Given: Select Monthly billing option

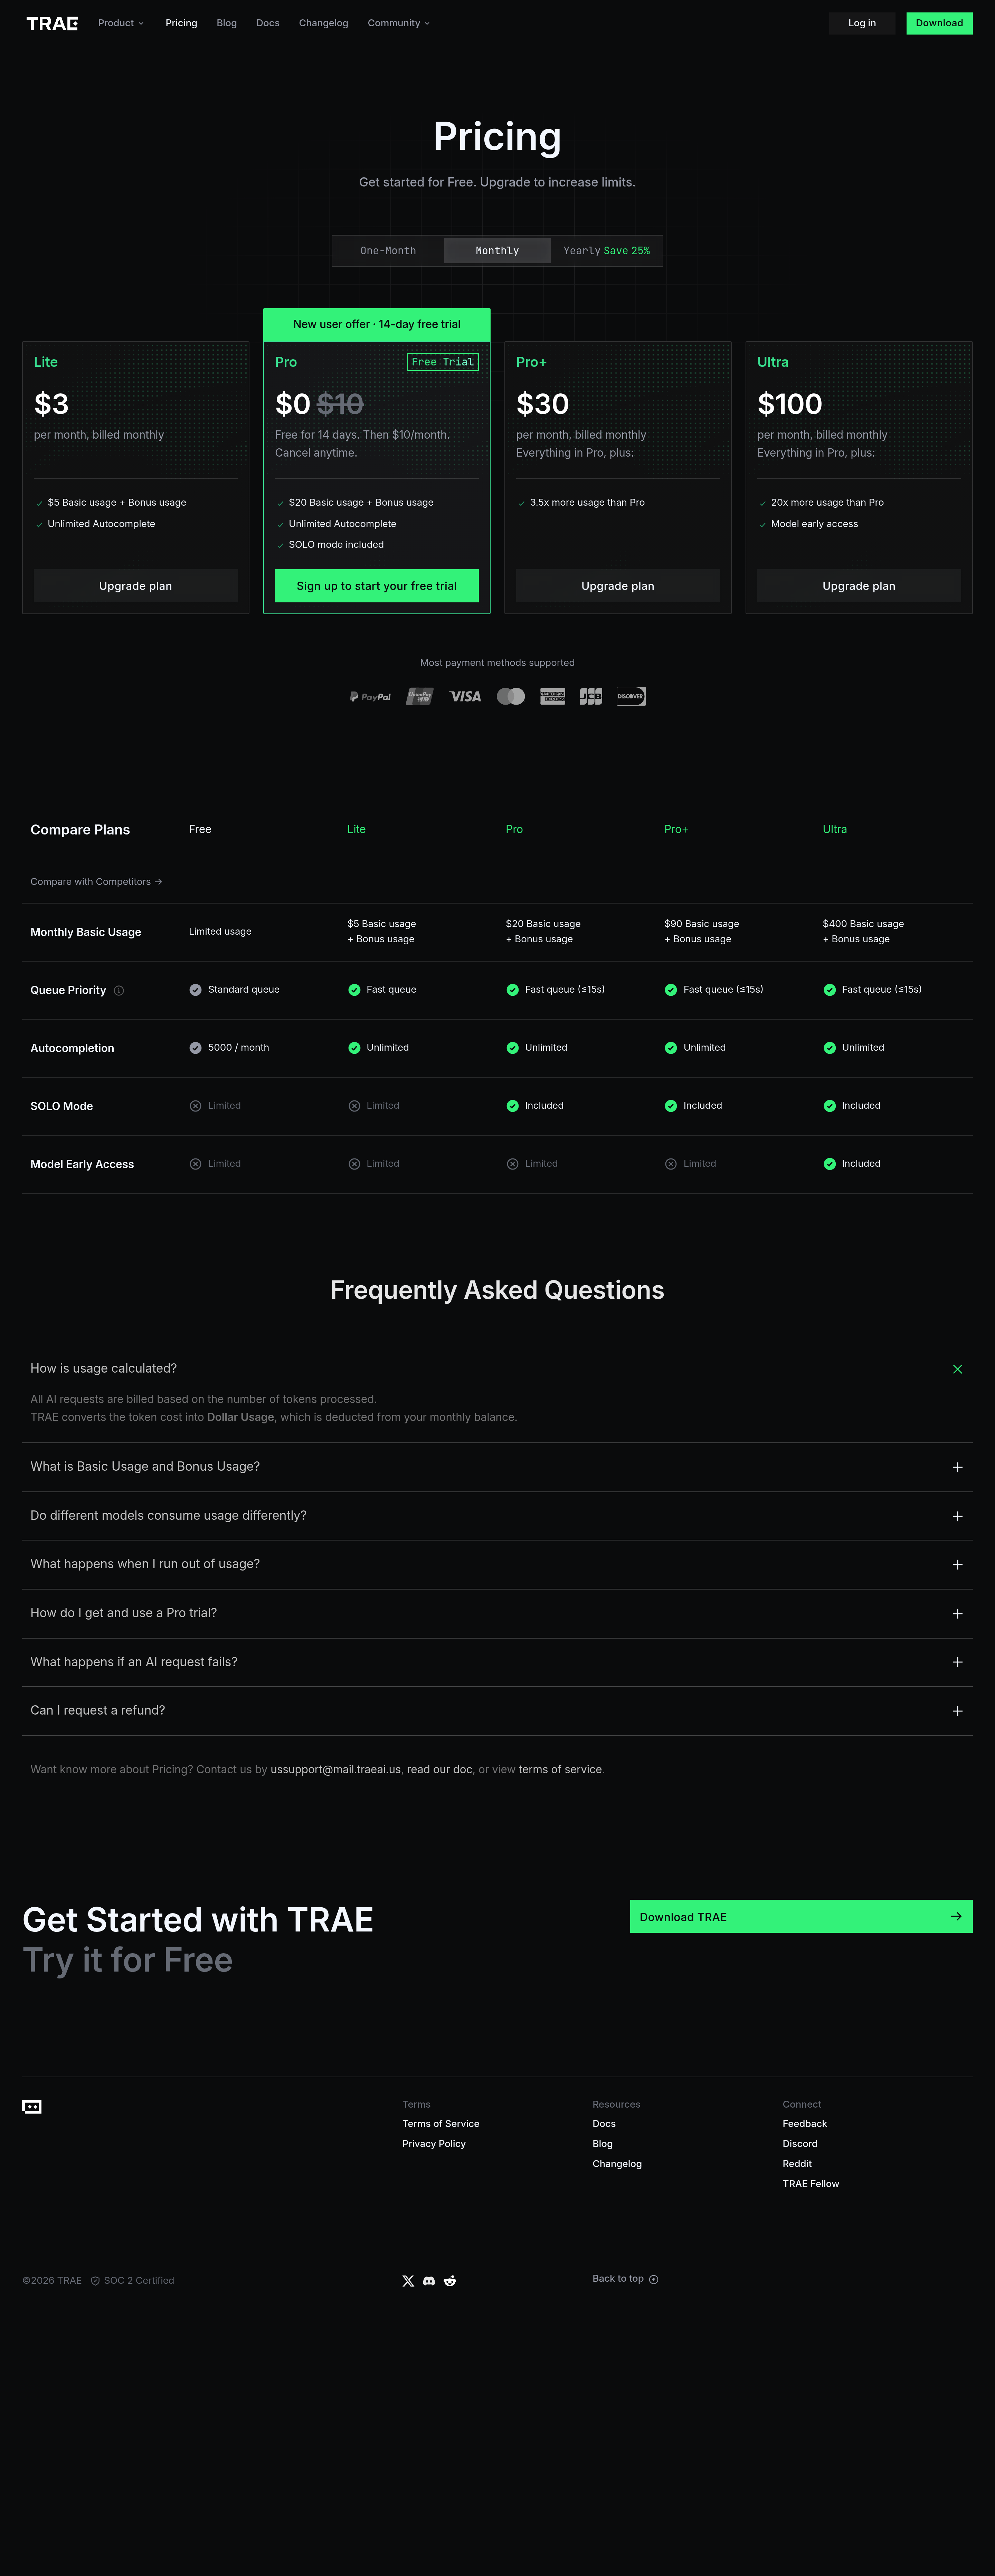Looking at the screenshot, I should (x=497, y=251).
